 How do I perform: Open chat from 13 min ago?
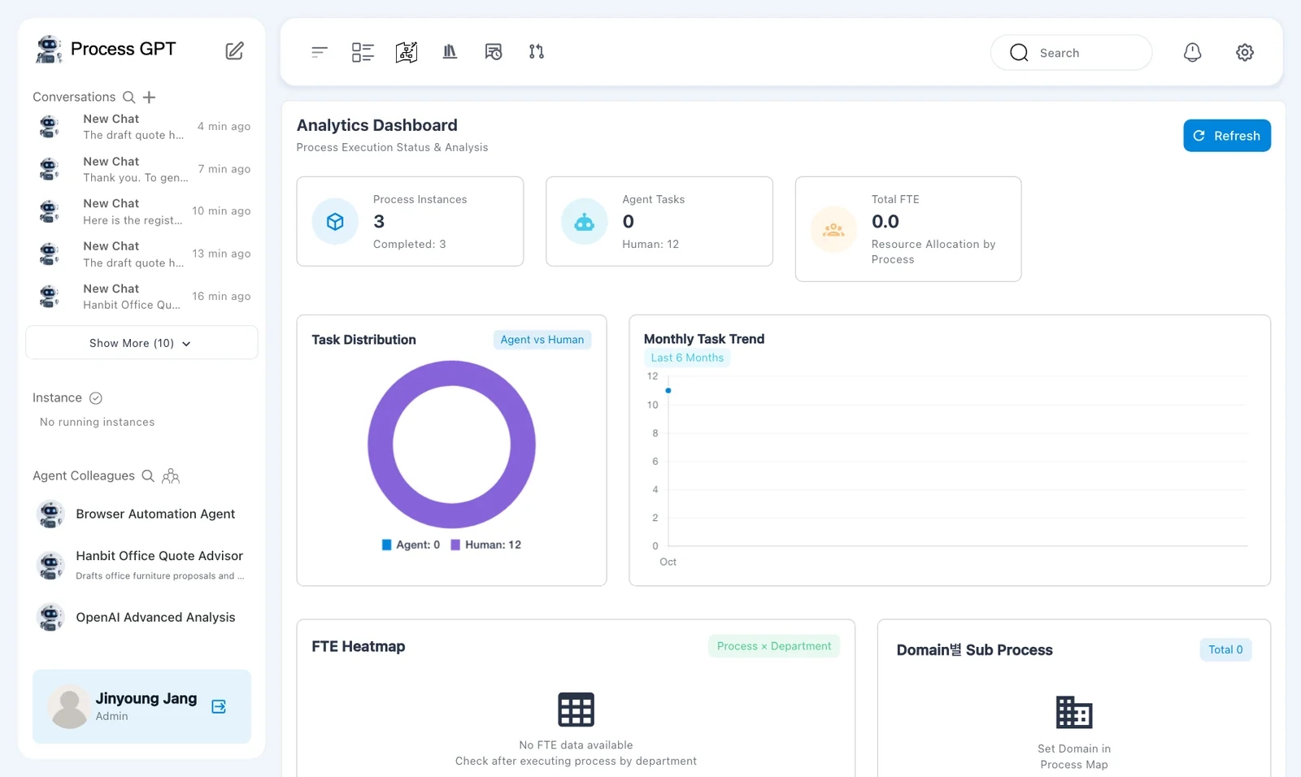[x=142, y=254]
